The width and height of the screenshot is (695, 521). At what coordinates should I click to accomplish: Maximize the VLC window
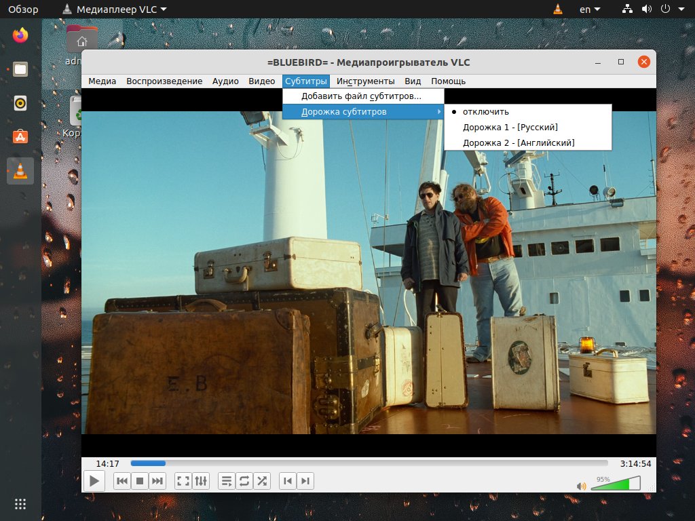tap(621, 62)
